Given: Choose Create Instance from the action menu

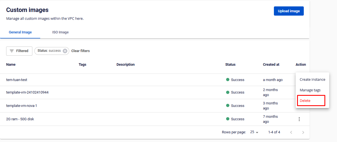Looking at the screenshot, I should [x=312, y=80].
